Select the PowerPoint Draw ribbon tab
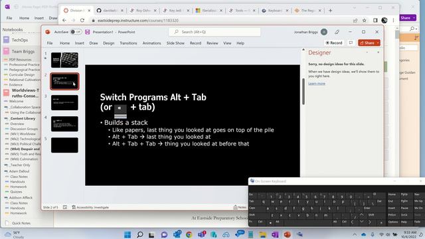Image resolution: width=425 pixels, height=239 pixels. coord(94,43)
